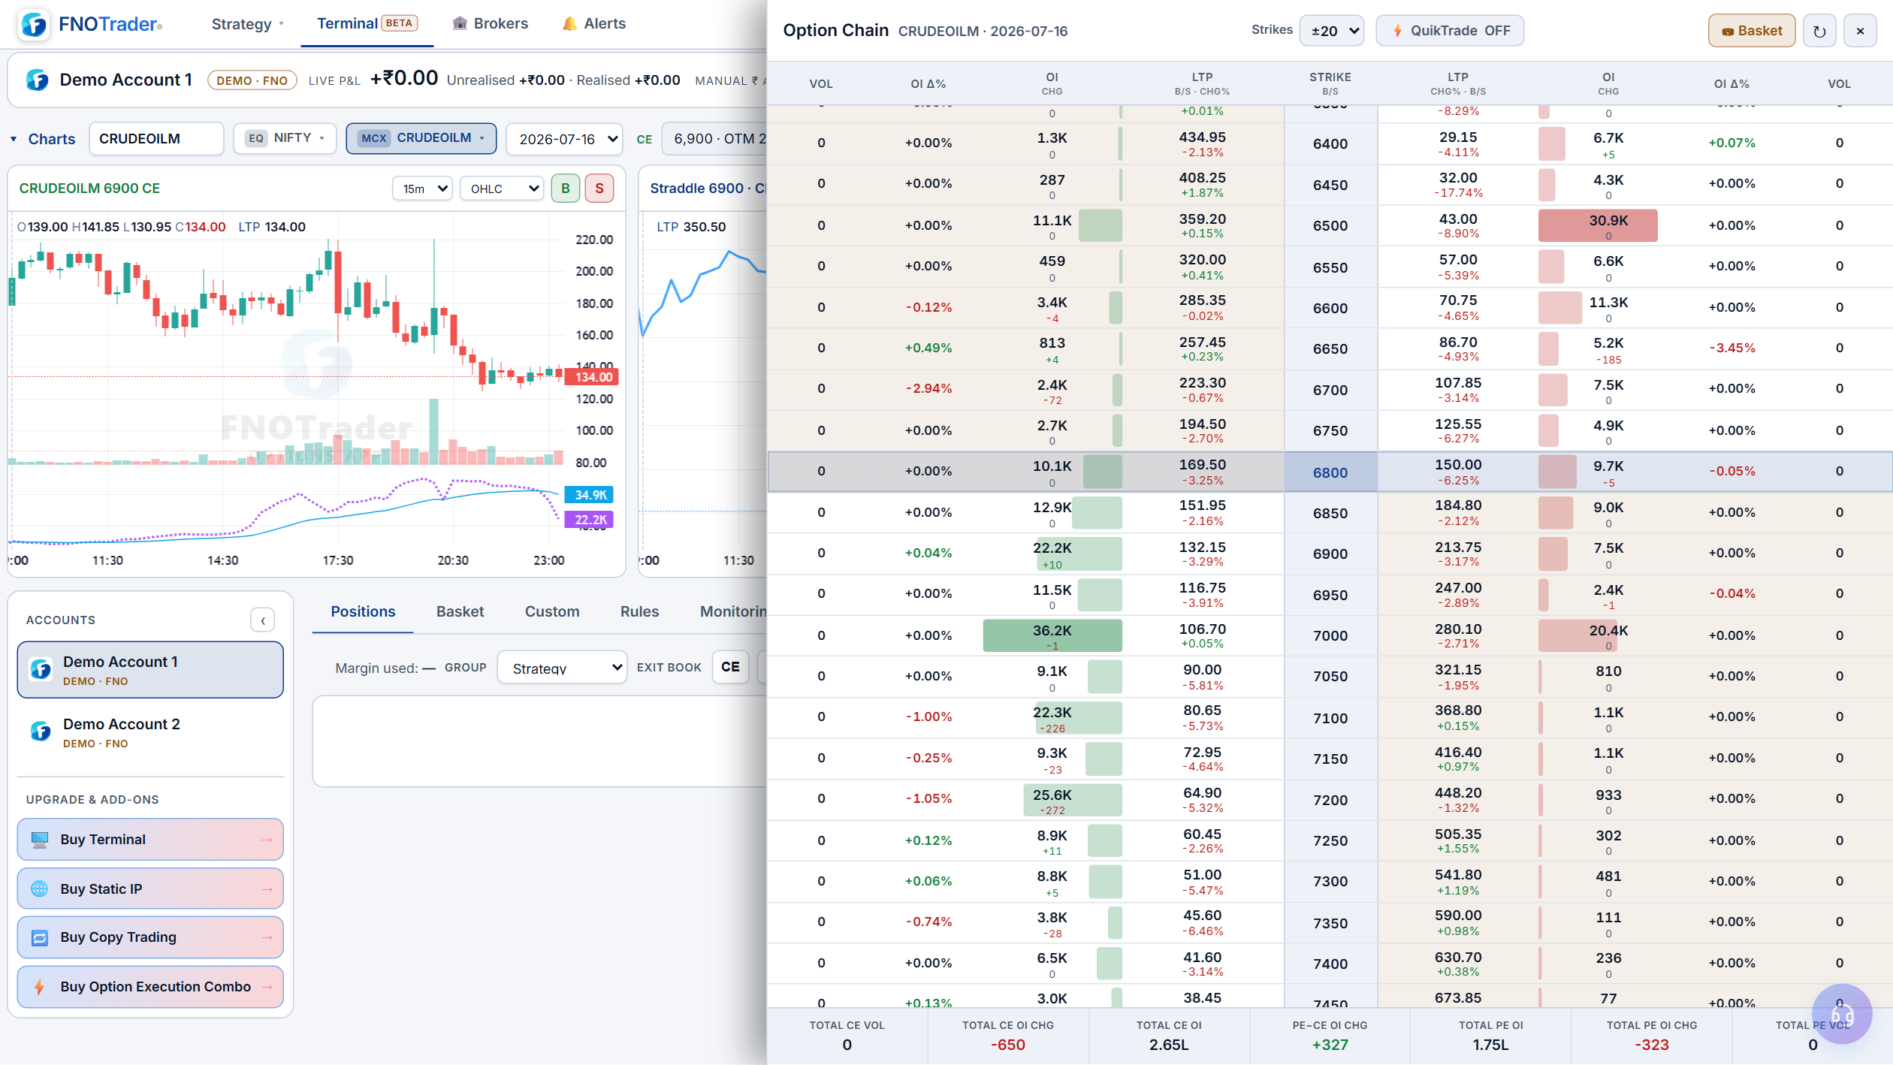
Task: Click the 134.00 red price tag
Action: tap(592, 377)
